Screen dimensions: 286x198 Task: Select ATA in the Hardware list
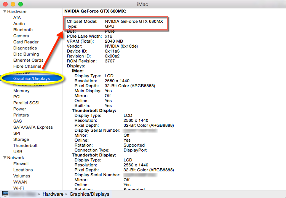(17, 18)
